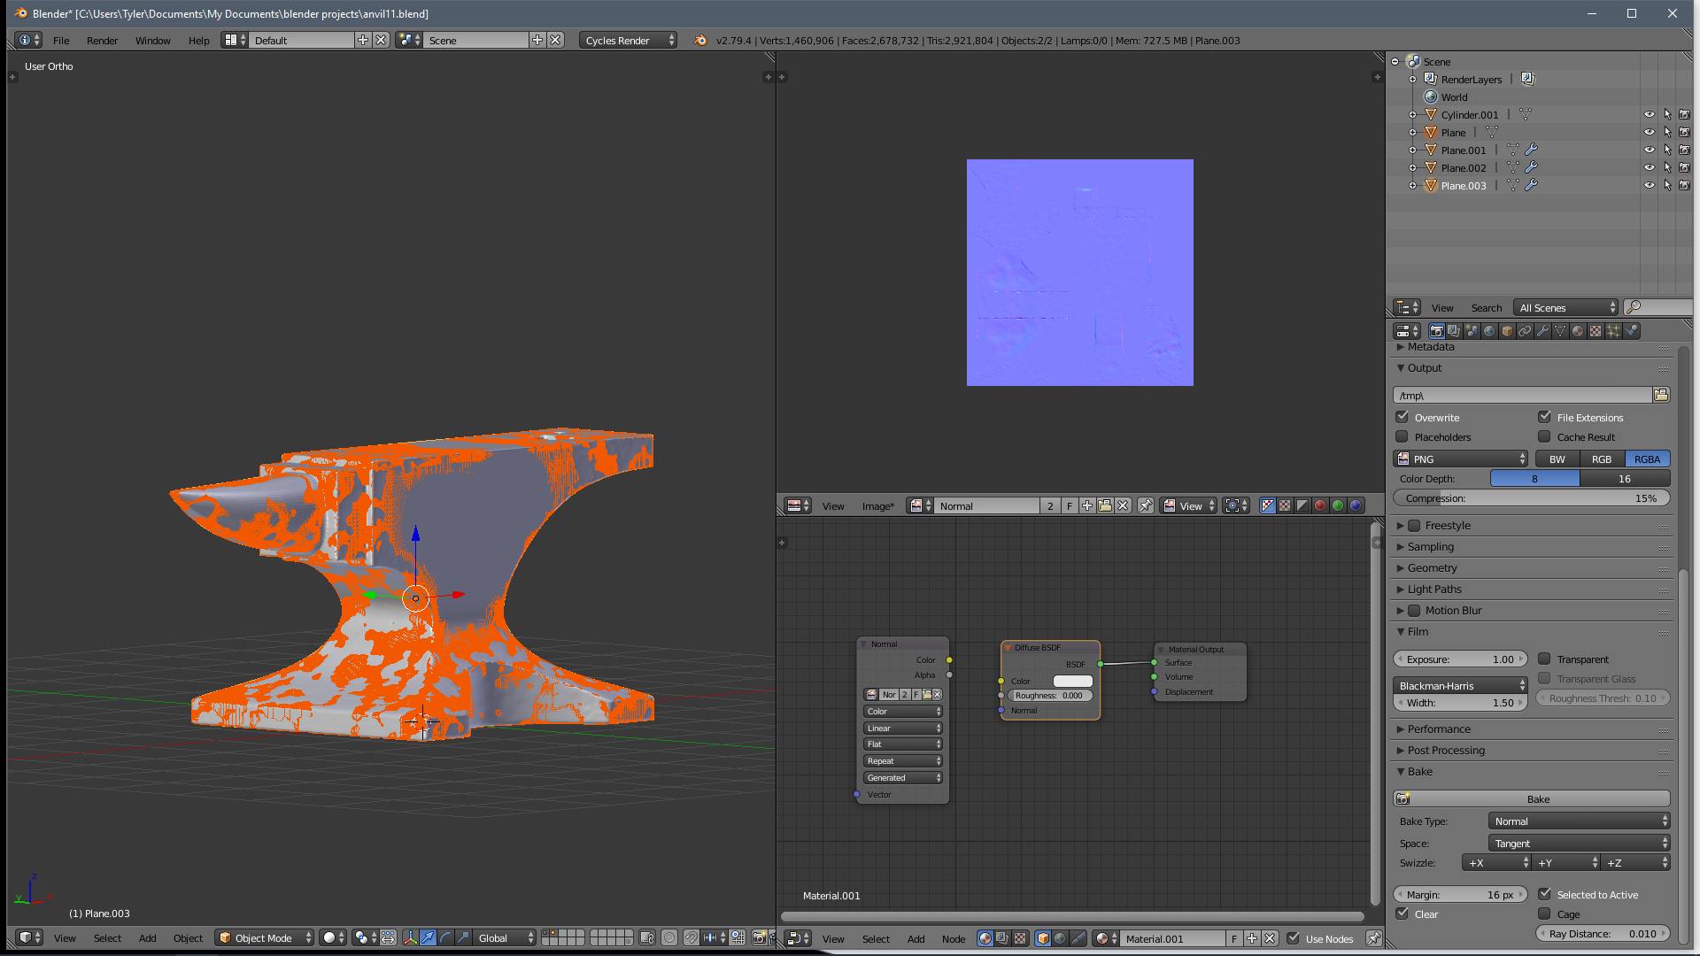Open the Tangent space dropdown
Viewport: 1700px width, 956px height.
[1580, 844]
